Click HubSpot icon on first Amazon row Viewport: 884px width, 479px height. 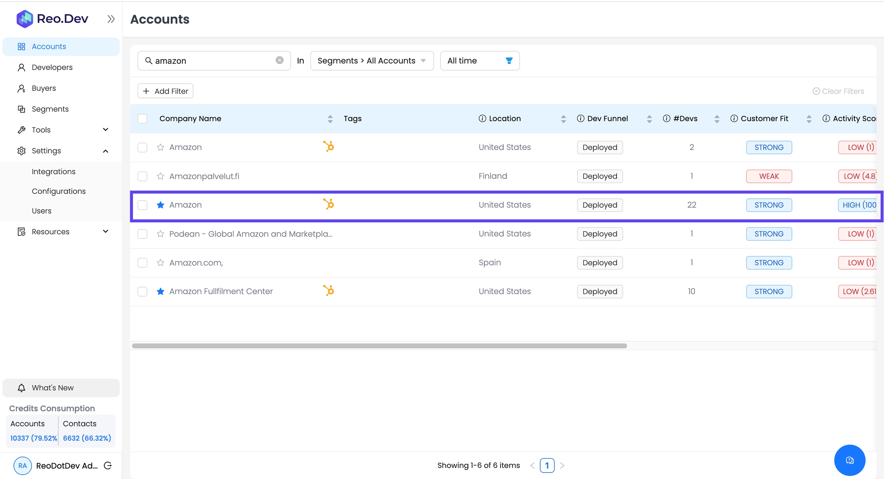click(x=328, y=146)
